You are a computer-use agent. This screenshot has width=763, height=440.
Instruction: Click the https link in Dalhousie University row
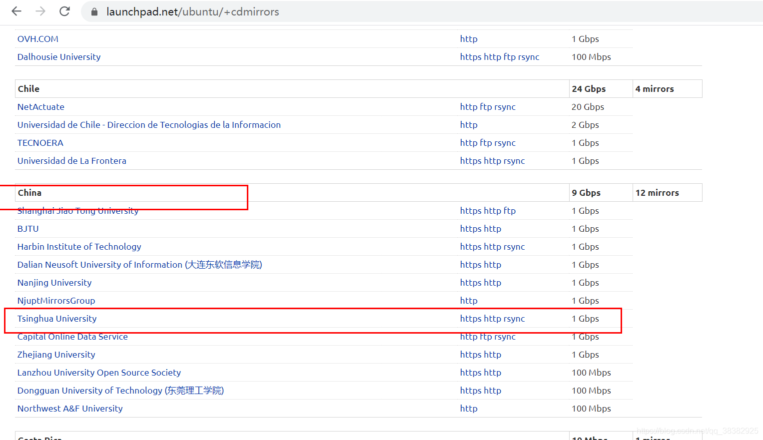[471, 57]
